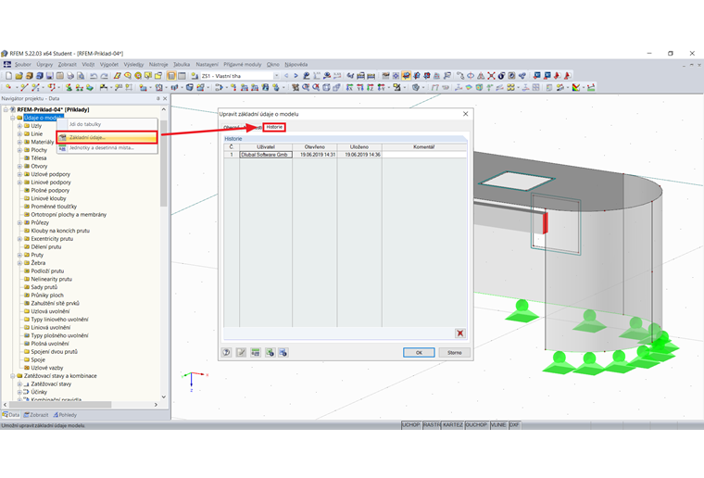
Task: Toggle the project navigator panel icon
Action: point(171,76)
